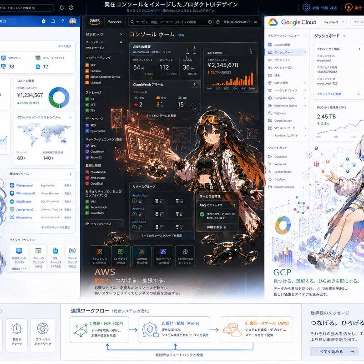Open Lambda from the AWS compute list
364x364 pixels.
[96, 71]
